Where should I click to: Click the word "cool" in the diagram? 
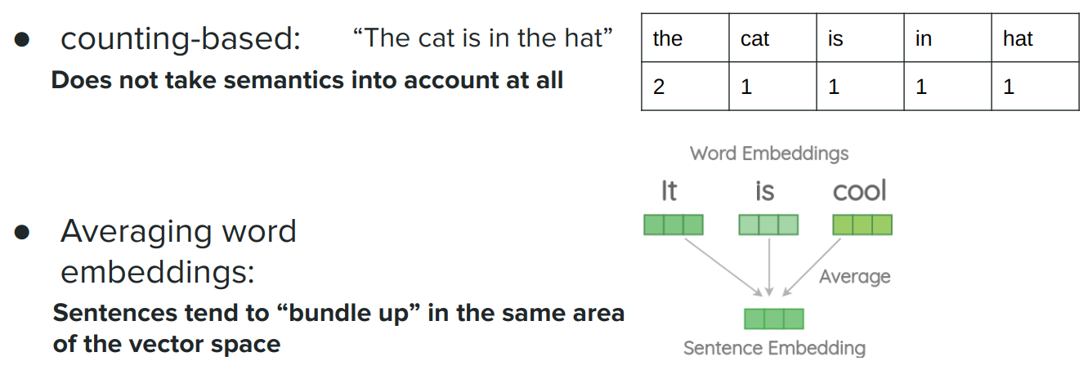tap(859, 191)
